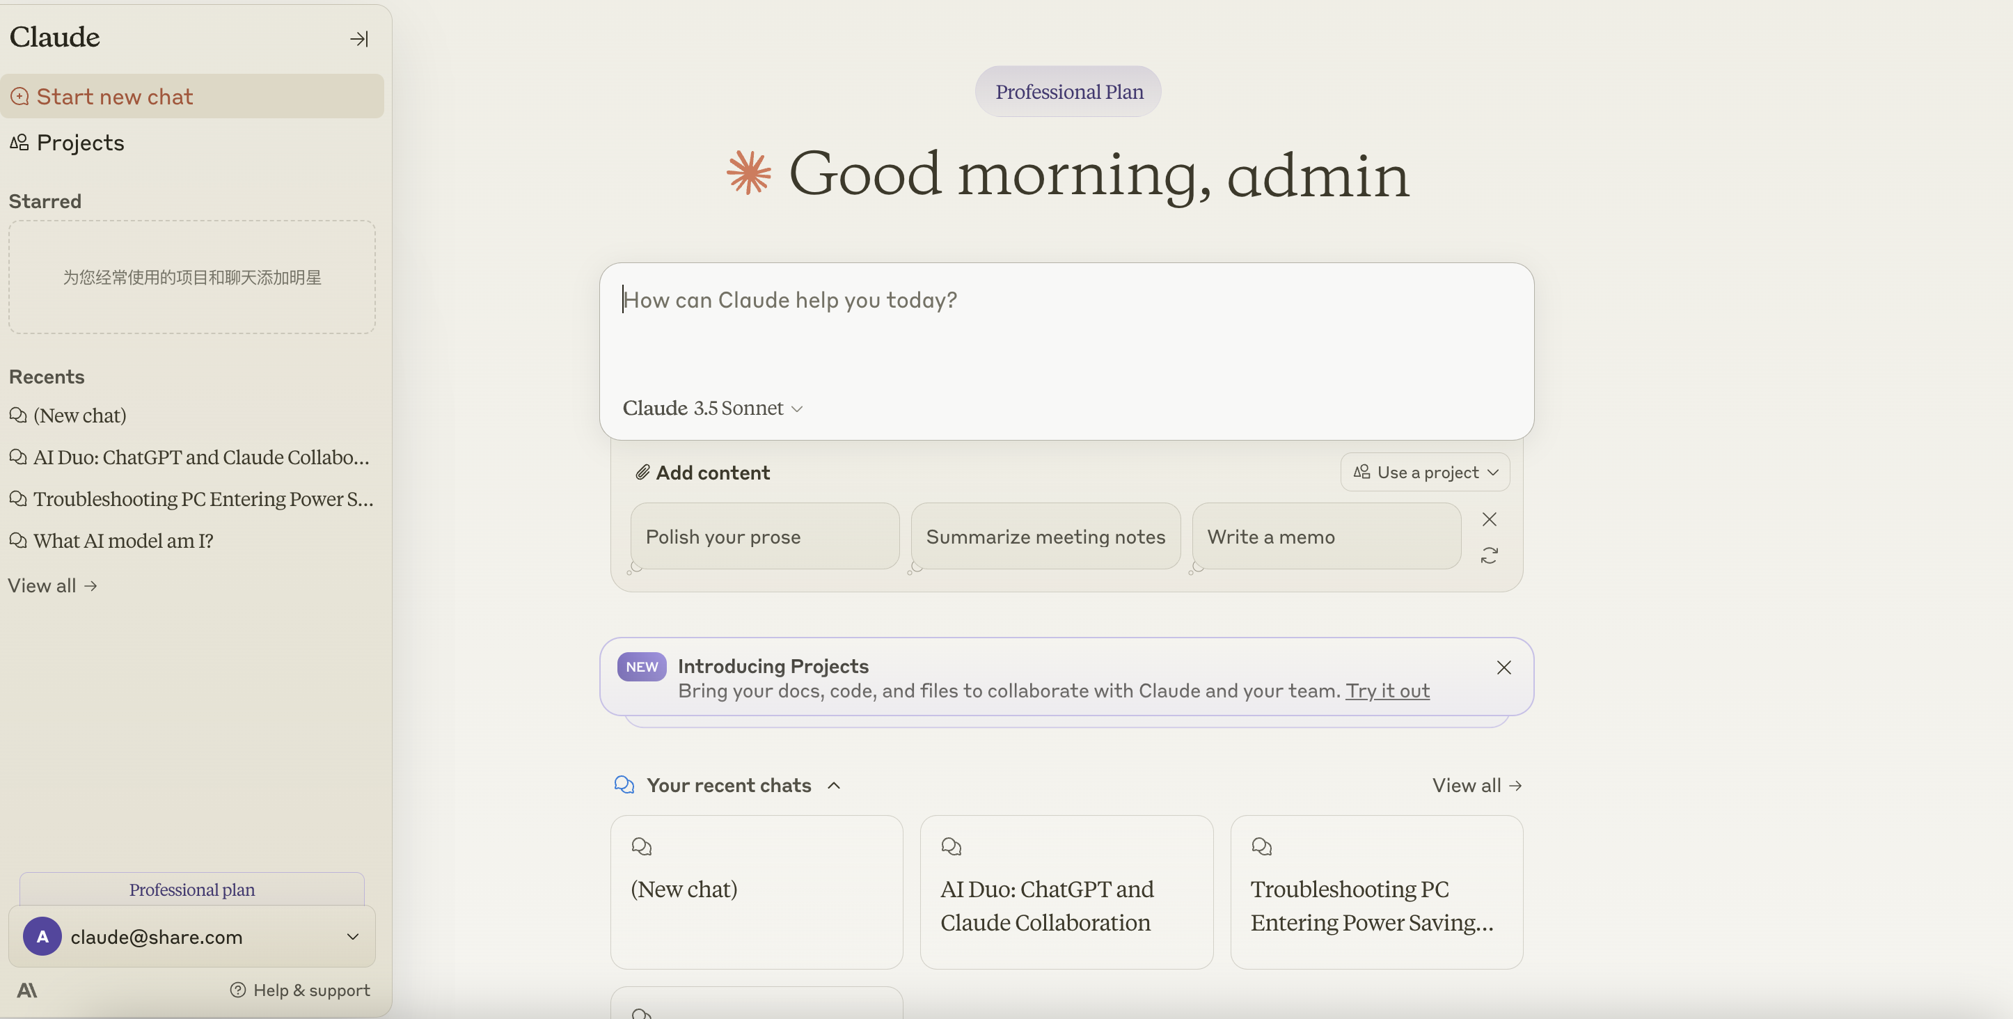2013x1019 pixels.
Task: Click the NEW badge on the banner
Action: (x=642, y=667)
